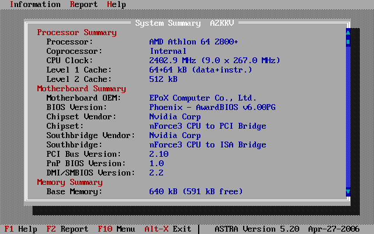Select the Memory Summary heading
This screenshot has height=234, width=374.
70,183
